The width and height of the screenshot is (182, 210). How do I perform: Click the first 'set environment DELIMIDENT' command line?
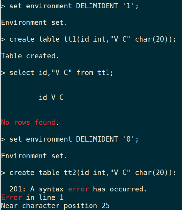tap(70, 6)
